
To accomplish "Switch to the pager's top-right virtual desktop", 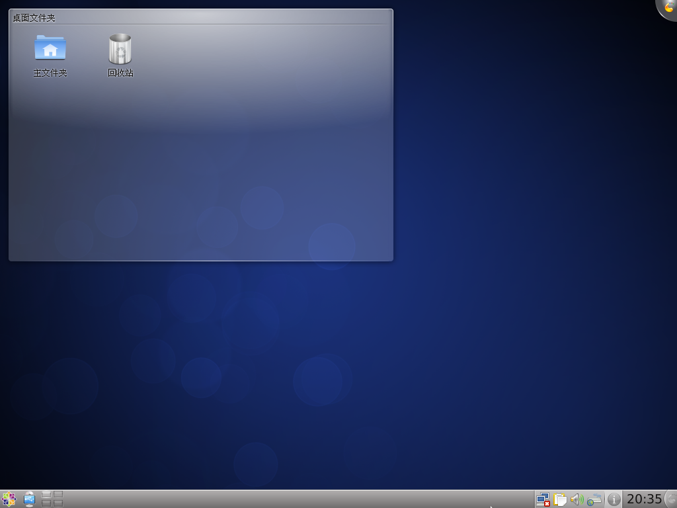I will click(x=58, y=495).
